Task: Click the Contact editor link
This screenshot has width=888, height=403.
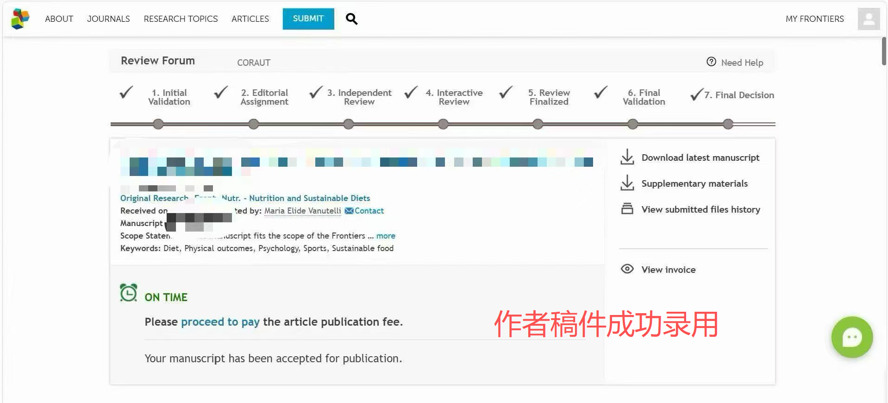Action: 369,211
